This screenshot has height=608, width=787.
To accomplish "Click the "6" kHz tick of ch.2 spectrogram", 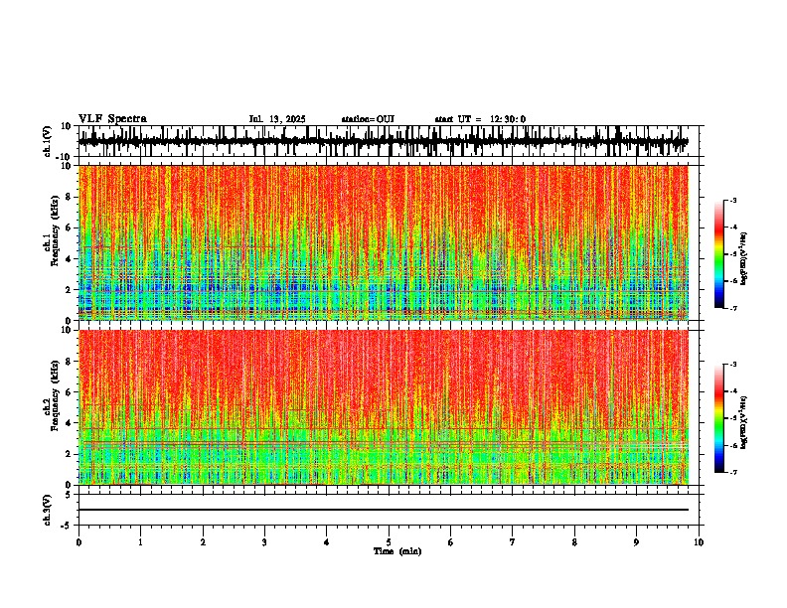I will 70,392.
